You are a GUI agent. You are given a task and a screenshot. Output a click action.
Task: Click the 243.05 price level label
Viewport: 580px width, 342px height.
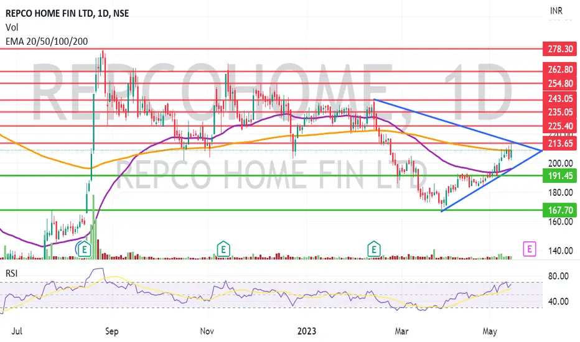pos(559,99)
